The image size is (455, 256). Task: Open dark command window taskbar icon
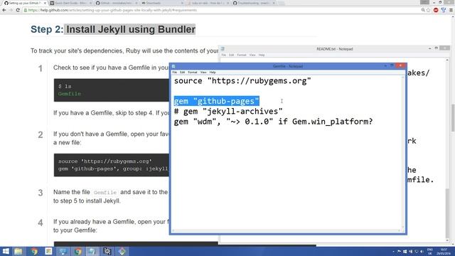pos(107,251)
